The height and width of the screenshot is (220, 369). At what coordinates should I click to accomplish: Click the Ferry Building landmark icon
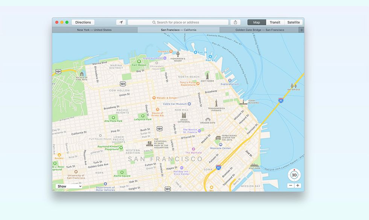(243, 102)
